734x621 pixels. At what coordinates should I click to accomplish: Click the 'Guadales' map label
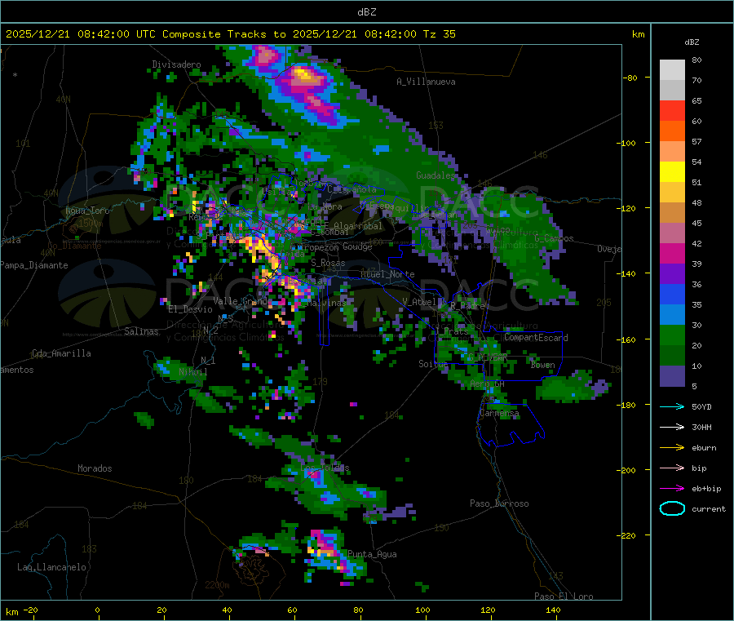pos(436,175)
